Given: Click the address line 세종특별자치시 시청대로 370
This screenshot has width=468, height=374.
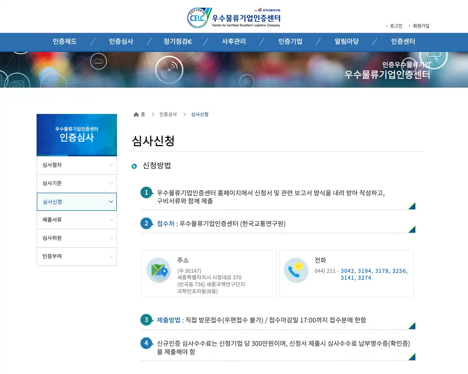Looking at the screenshot, I should coord(210,278).
